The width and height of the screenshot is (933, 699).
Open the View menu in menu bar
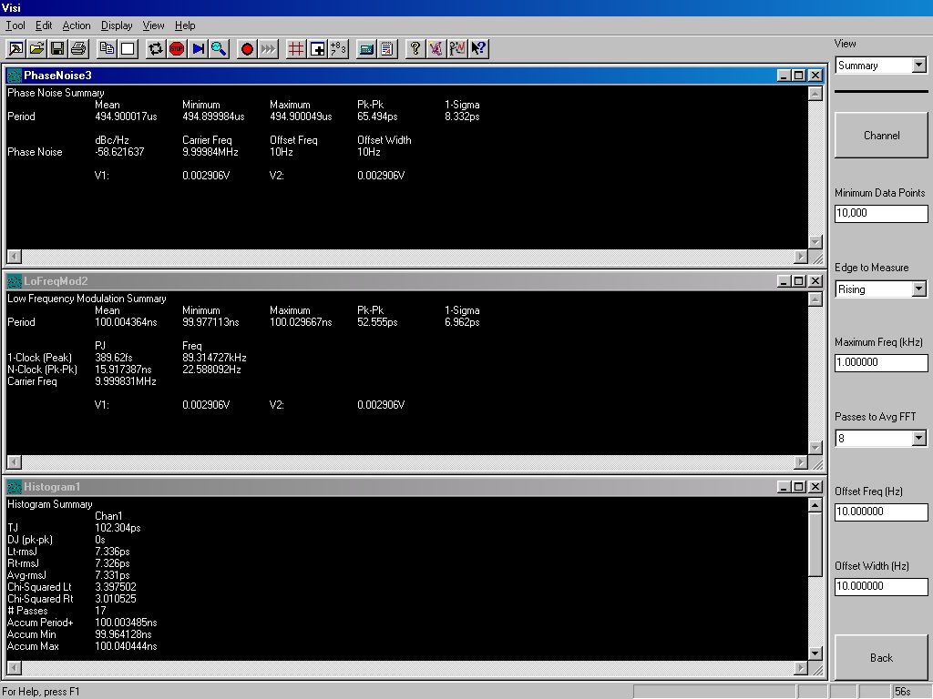pos(153,25)
